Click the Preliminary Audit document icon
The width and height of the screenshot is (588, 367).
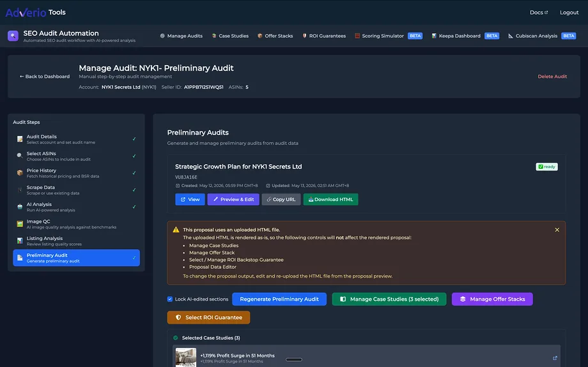coord(20,258)
